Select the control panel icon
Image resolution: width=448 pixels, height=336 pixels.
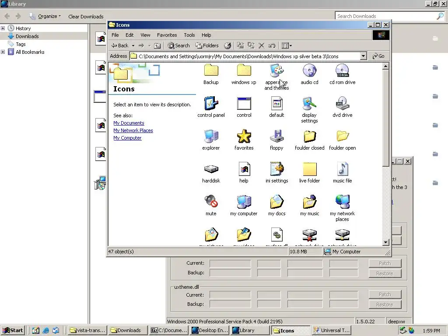pyautogui.click(x=211, y=103)
